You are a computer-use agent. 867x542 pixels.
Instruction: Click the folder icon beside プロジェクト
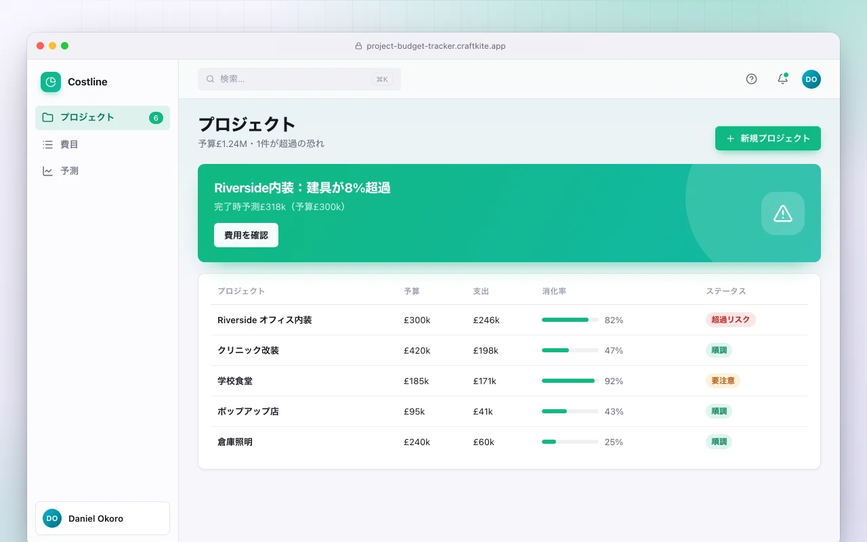(47, 117)
